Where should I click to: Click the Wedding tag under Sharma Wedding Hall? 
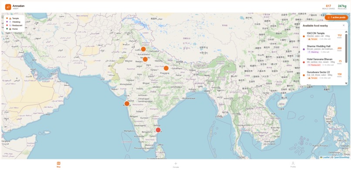pyautogui.click(x=314, y=52)
